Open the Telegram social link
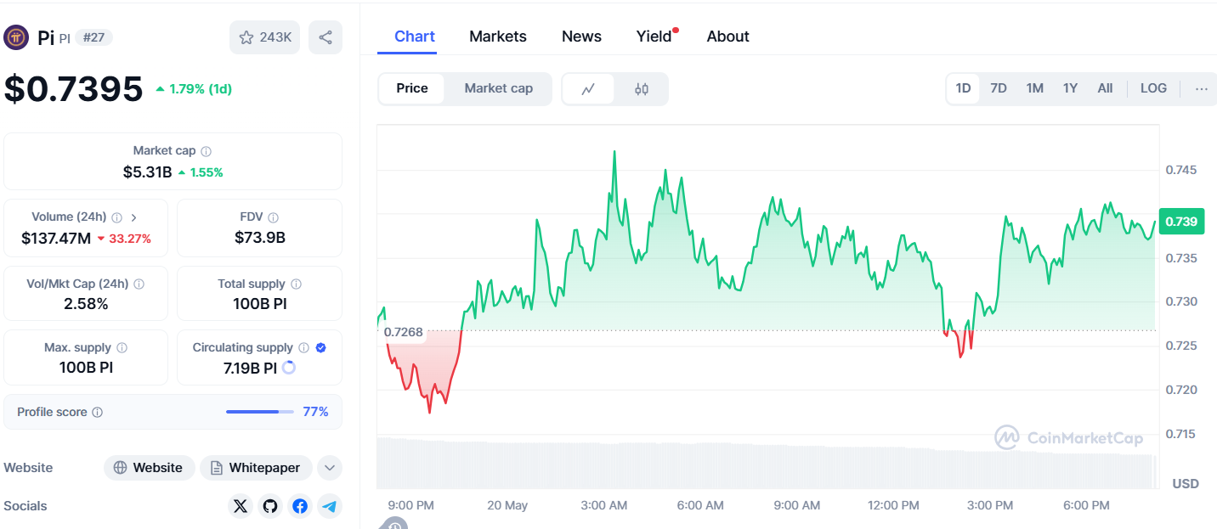This screenshot has width=1217, height=529. click(x=329, y=506)
